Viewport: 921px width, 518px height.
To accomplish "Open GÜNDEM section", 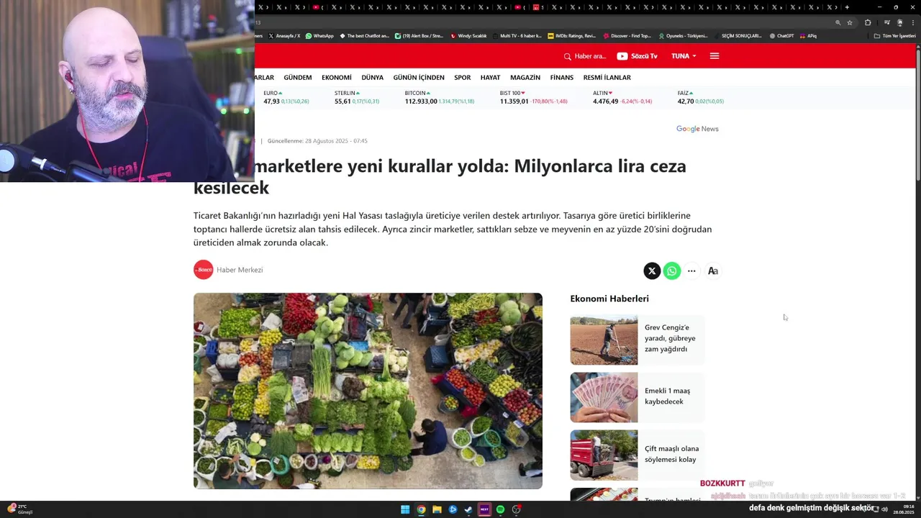I will tap(298, 78).
